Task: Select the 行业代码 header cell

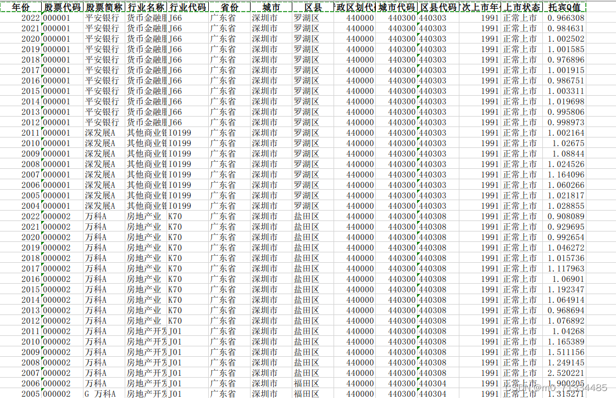Action: click(x=187, y=7)
